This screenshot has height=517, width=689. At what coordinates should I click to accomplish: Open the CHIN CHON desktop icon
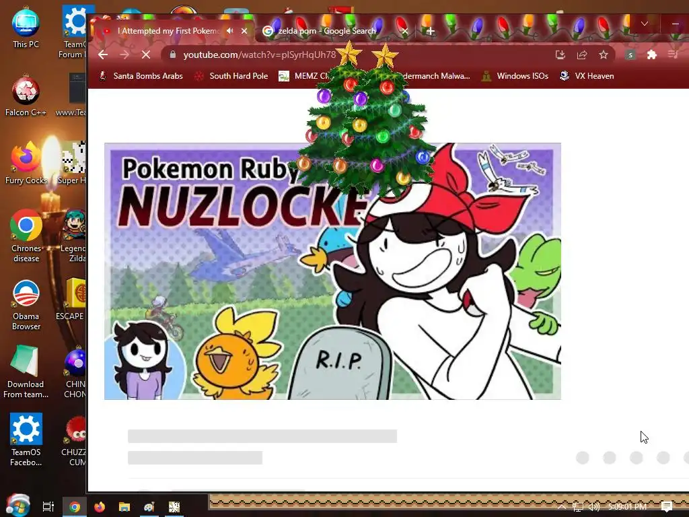click(x=75, y=372)
